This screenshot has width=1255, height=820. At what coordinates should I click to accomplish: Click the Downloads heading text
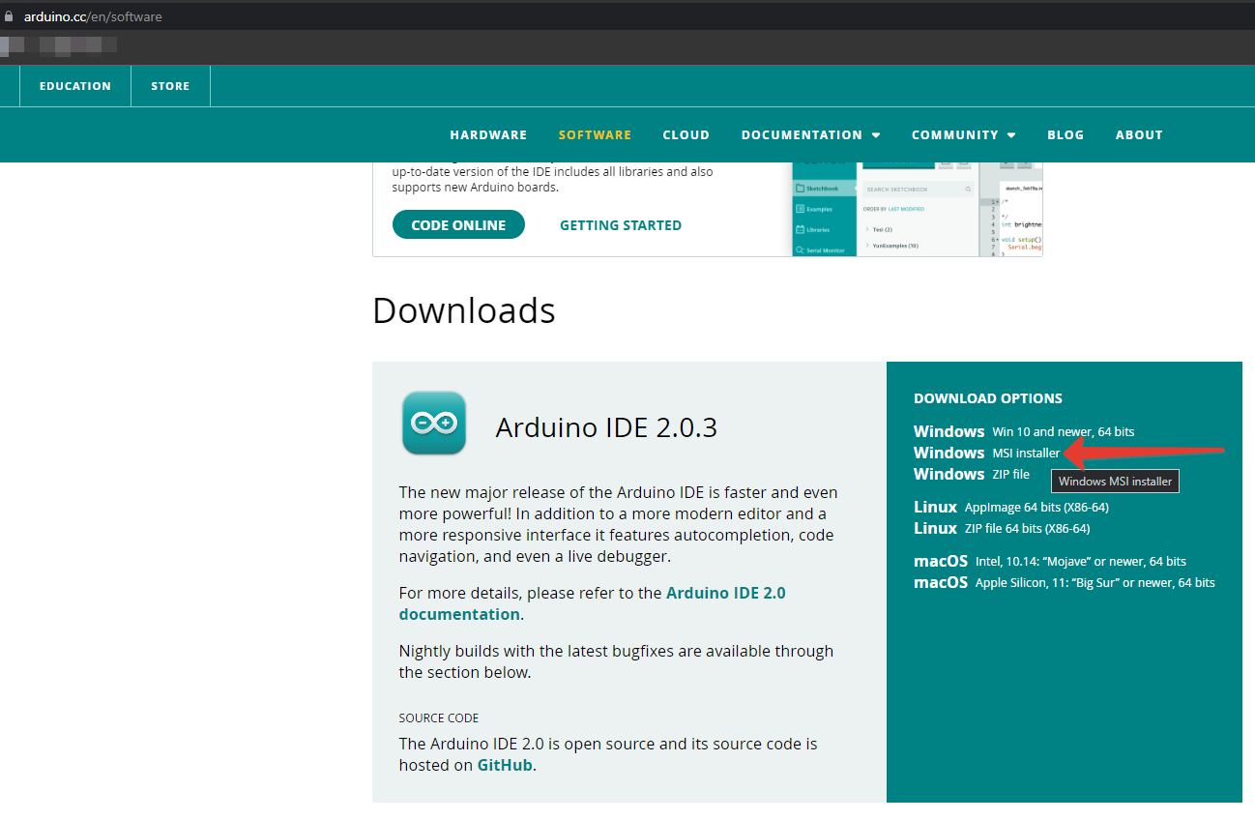[x=464, y=310]
